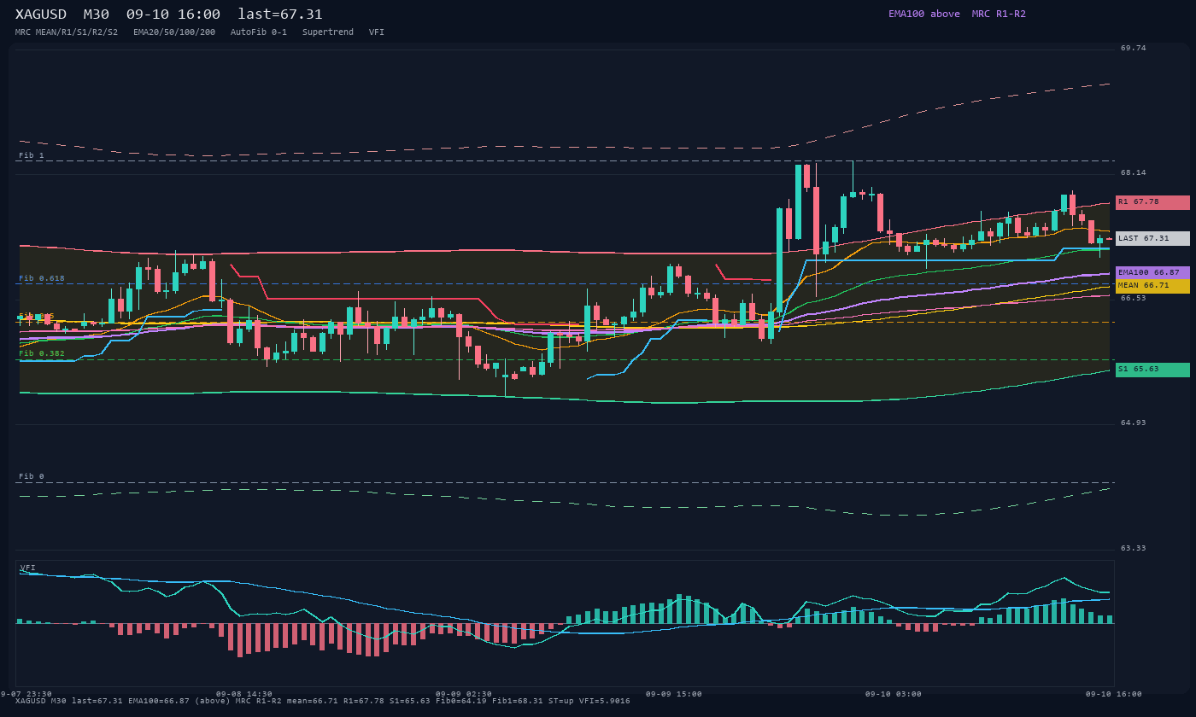This screenshot has height=717, width=1196.
Task: Click the 68.14 price axis label
Action: coord(1134,173)
